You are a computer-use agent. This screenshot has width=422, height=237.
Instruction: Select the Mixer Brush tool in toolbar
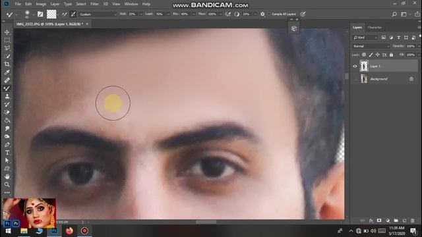[x=7, y=88]
